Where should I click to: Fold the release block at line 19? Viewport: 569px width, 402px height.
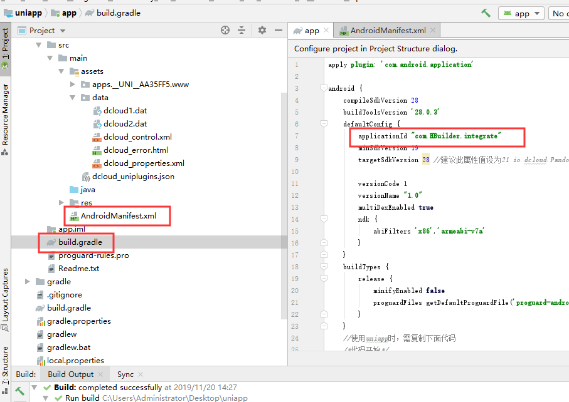tap(324, 279)
